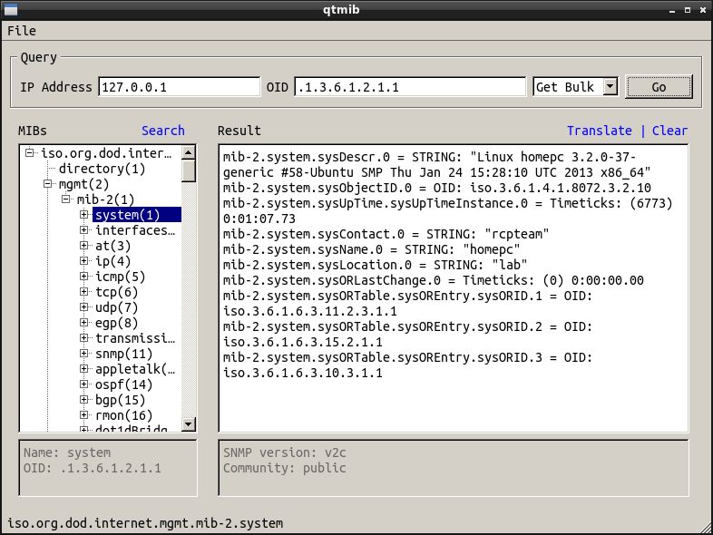Click the IP Address input field
The height and width of the screenshot is (535, 713).
pos(179,87)
